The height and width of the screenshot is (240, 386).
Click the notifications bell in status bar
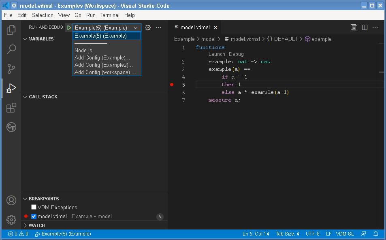[375, 234]
